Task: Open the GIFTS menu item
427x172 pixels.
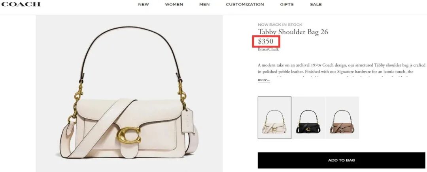Action: (287, 4)
